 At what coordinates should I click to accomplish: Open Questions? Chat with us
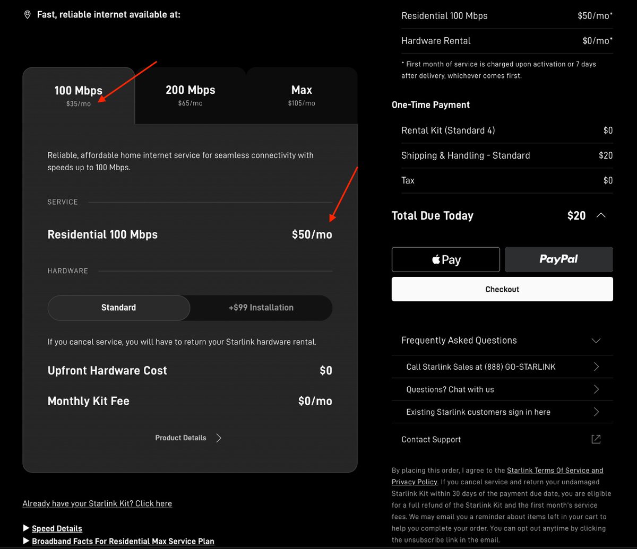pos(502,389)
